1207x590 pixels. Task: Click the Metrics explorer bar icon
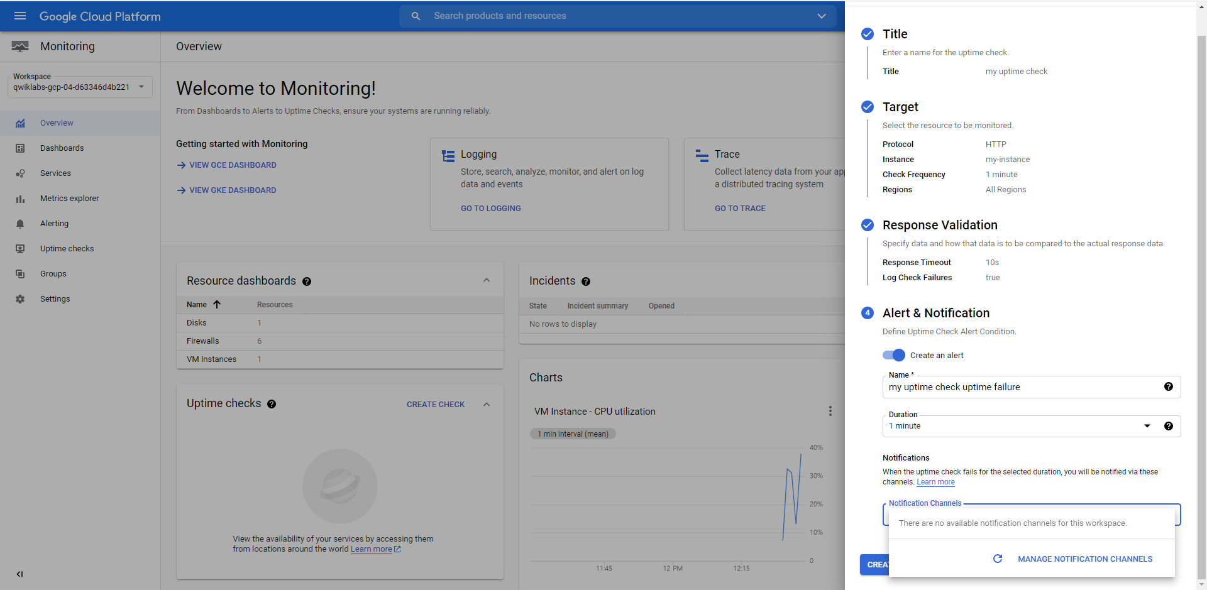20,199
